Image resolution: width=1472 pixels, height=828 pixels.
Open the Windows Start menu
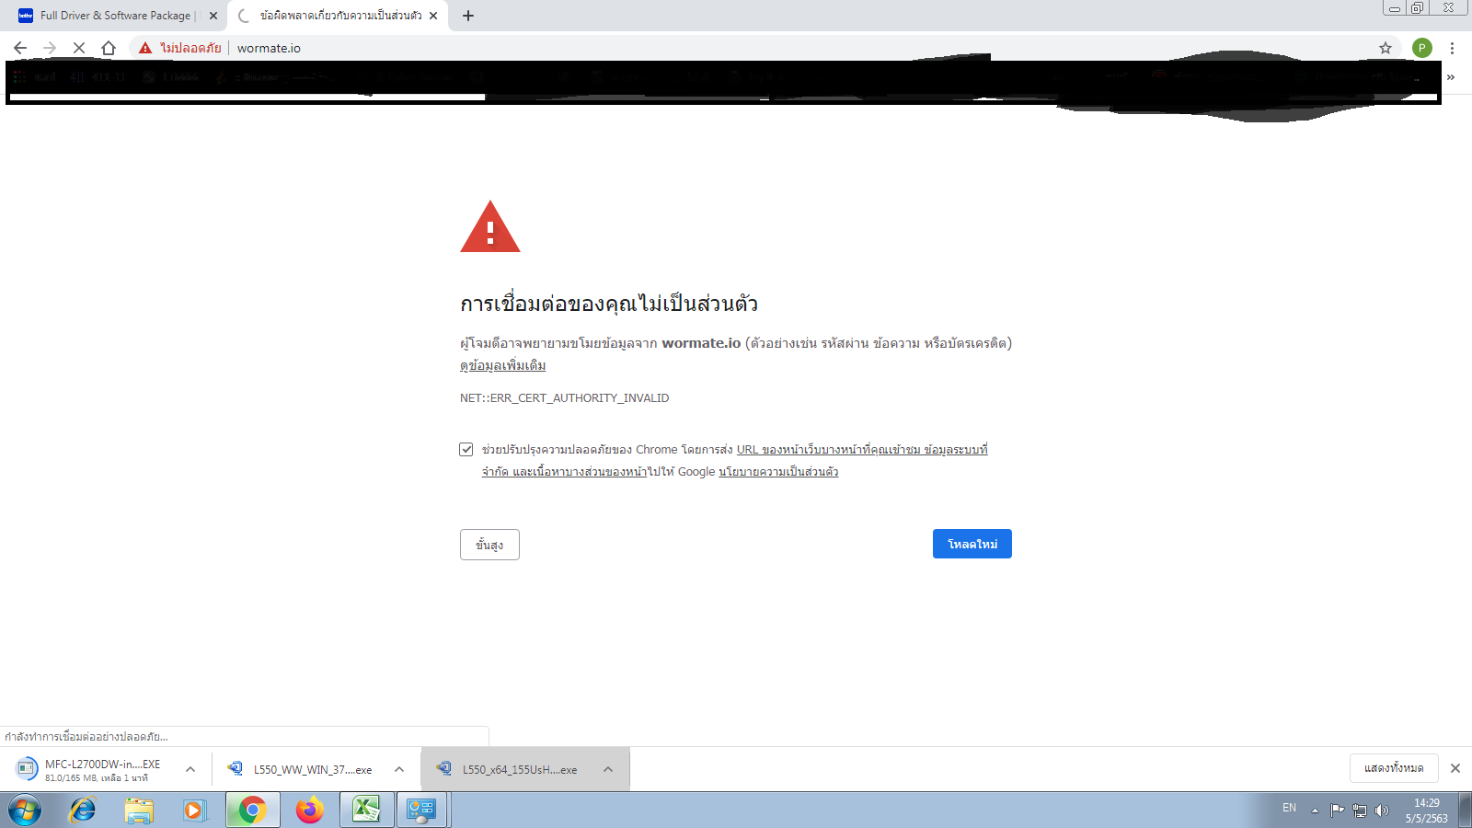point(25,811)
